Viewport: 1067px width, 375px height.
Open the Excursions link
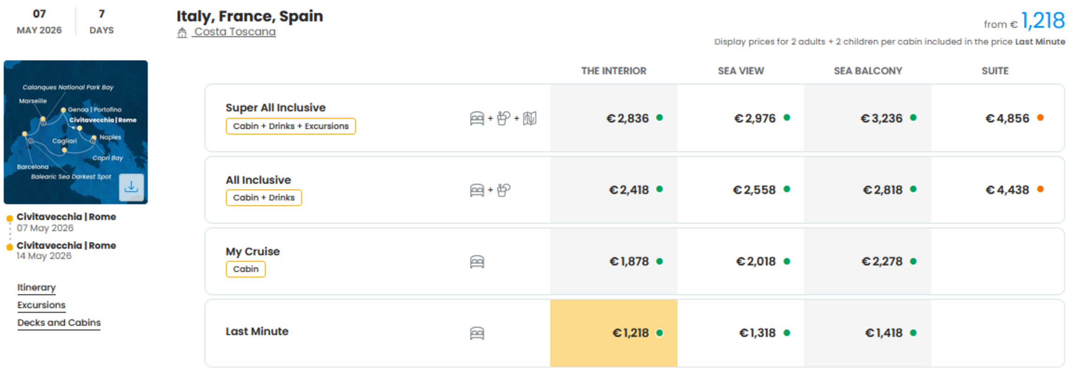(x=41, y=305)
